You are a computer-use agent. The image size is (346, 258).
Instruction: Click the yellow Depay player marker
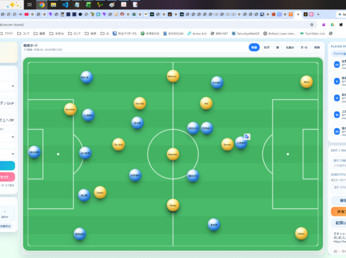tap(173, 205)
